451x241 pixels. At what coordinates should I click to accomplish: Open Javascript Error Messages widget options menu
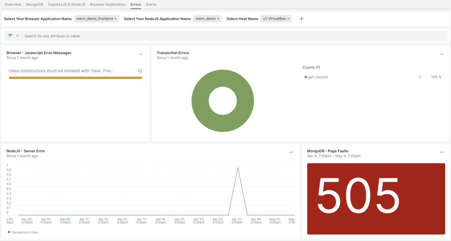click(x=141, y=54)
